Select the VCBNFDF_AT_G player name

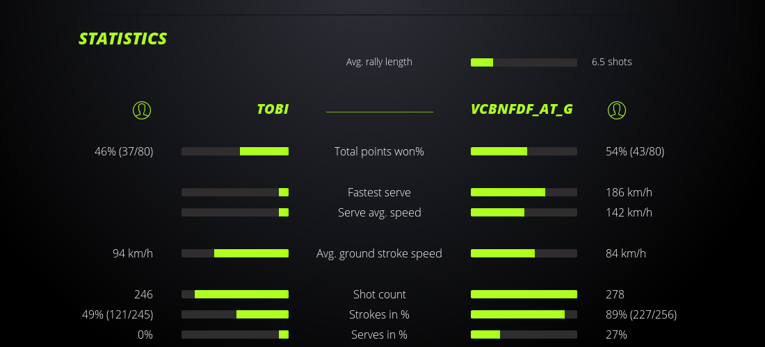522,109
